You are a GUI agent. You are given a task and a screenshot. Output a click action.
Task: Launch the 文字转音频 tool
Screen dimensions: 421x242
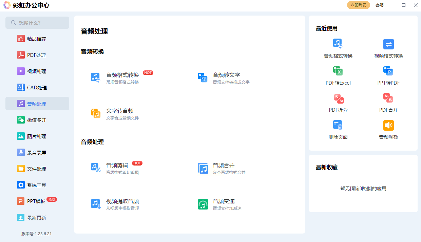point(119,114)
